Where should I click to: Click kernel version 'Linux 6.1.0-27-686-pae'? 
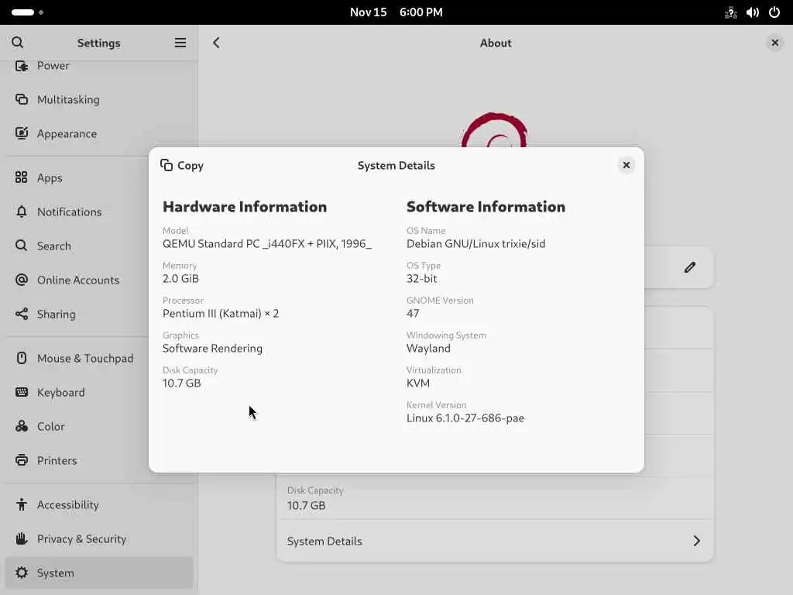pos(465,418)
